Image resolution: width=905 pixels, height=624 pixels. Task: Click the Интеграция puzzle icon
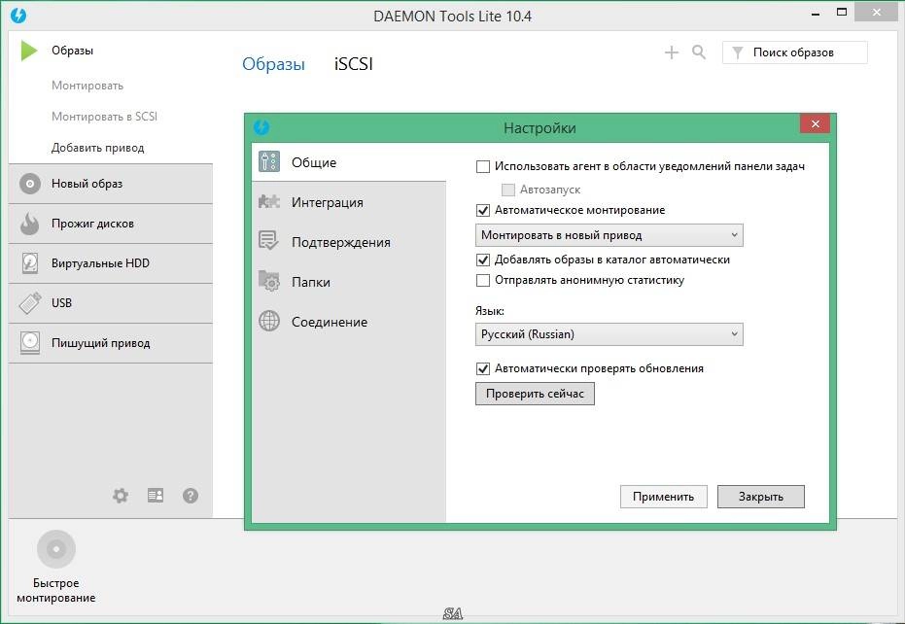tap(269, 202)
